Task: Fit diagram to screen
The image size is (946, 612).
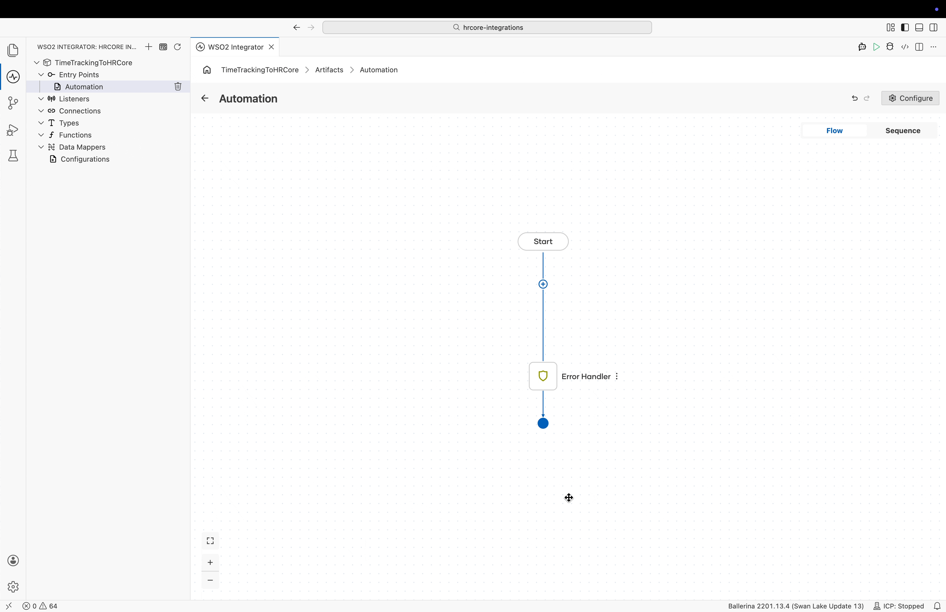Action: [x=210, y=541]
